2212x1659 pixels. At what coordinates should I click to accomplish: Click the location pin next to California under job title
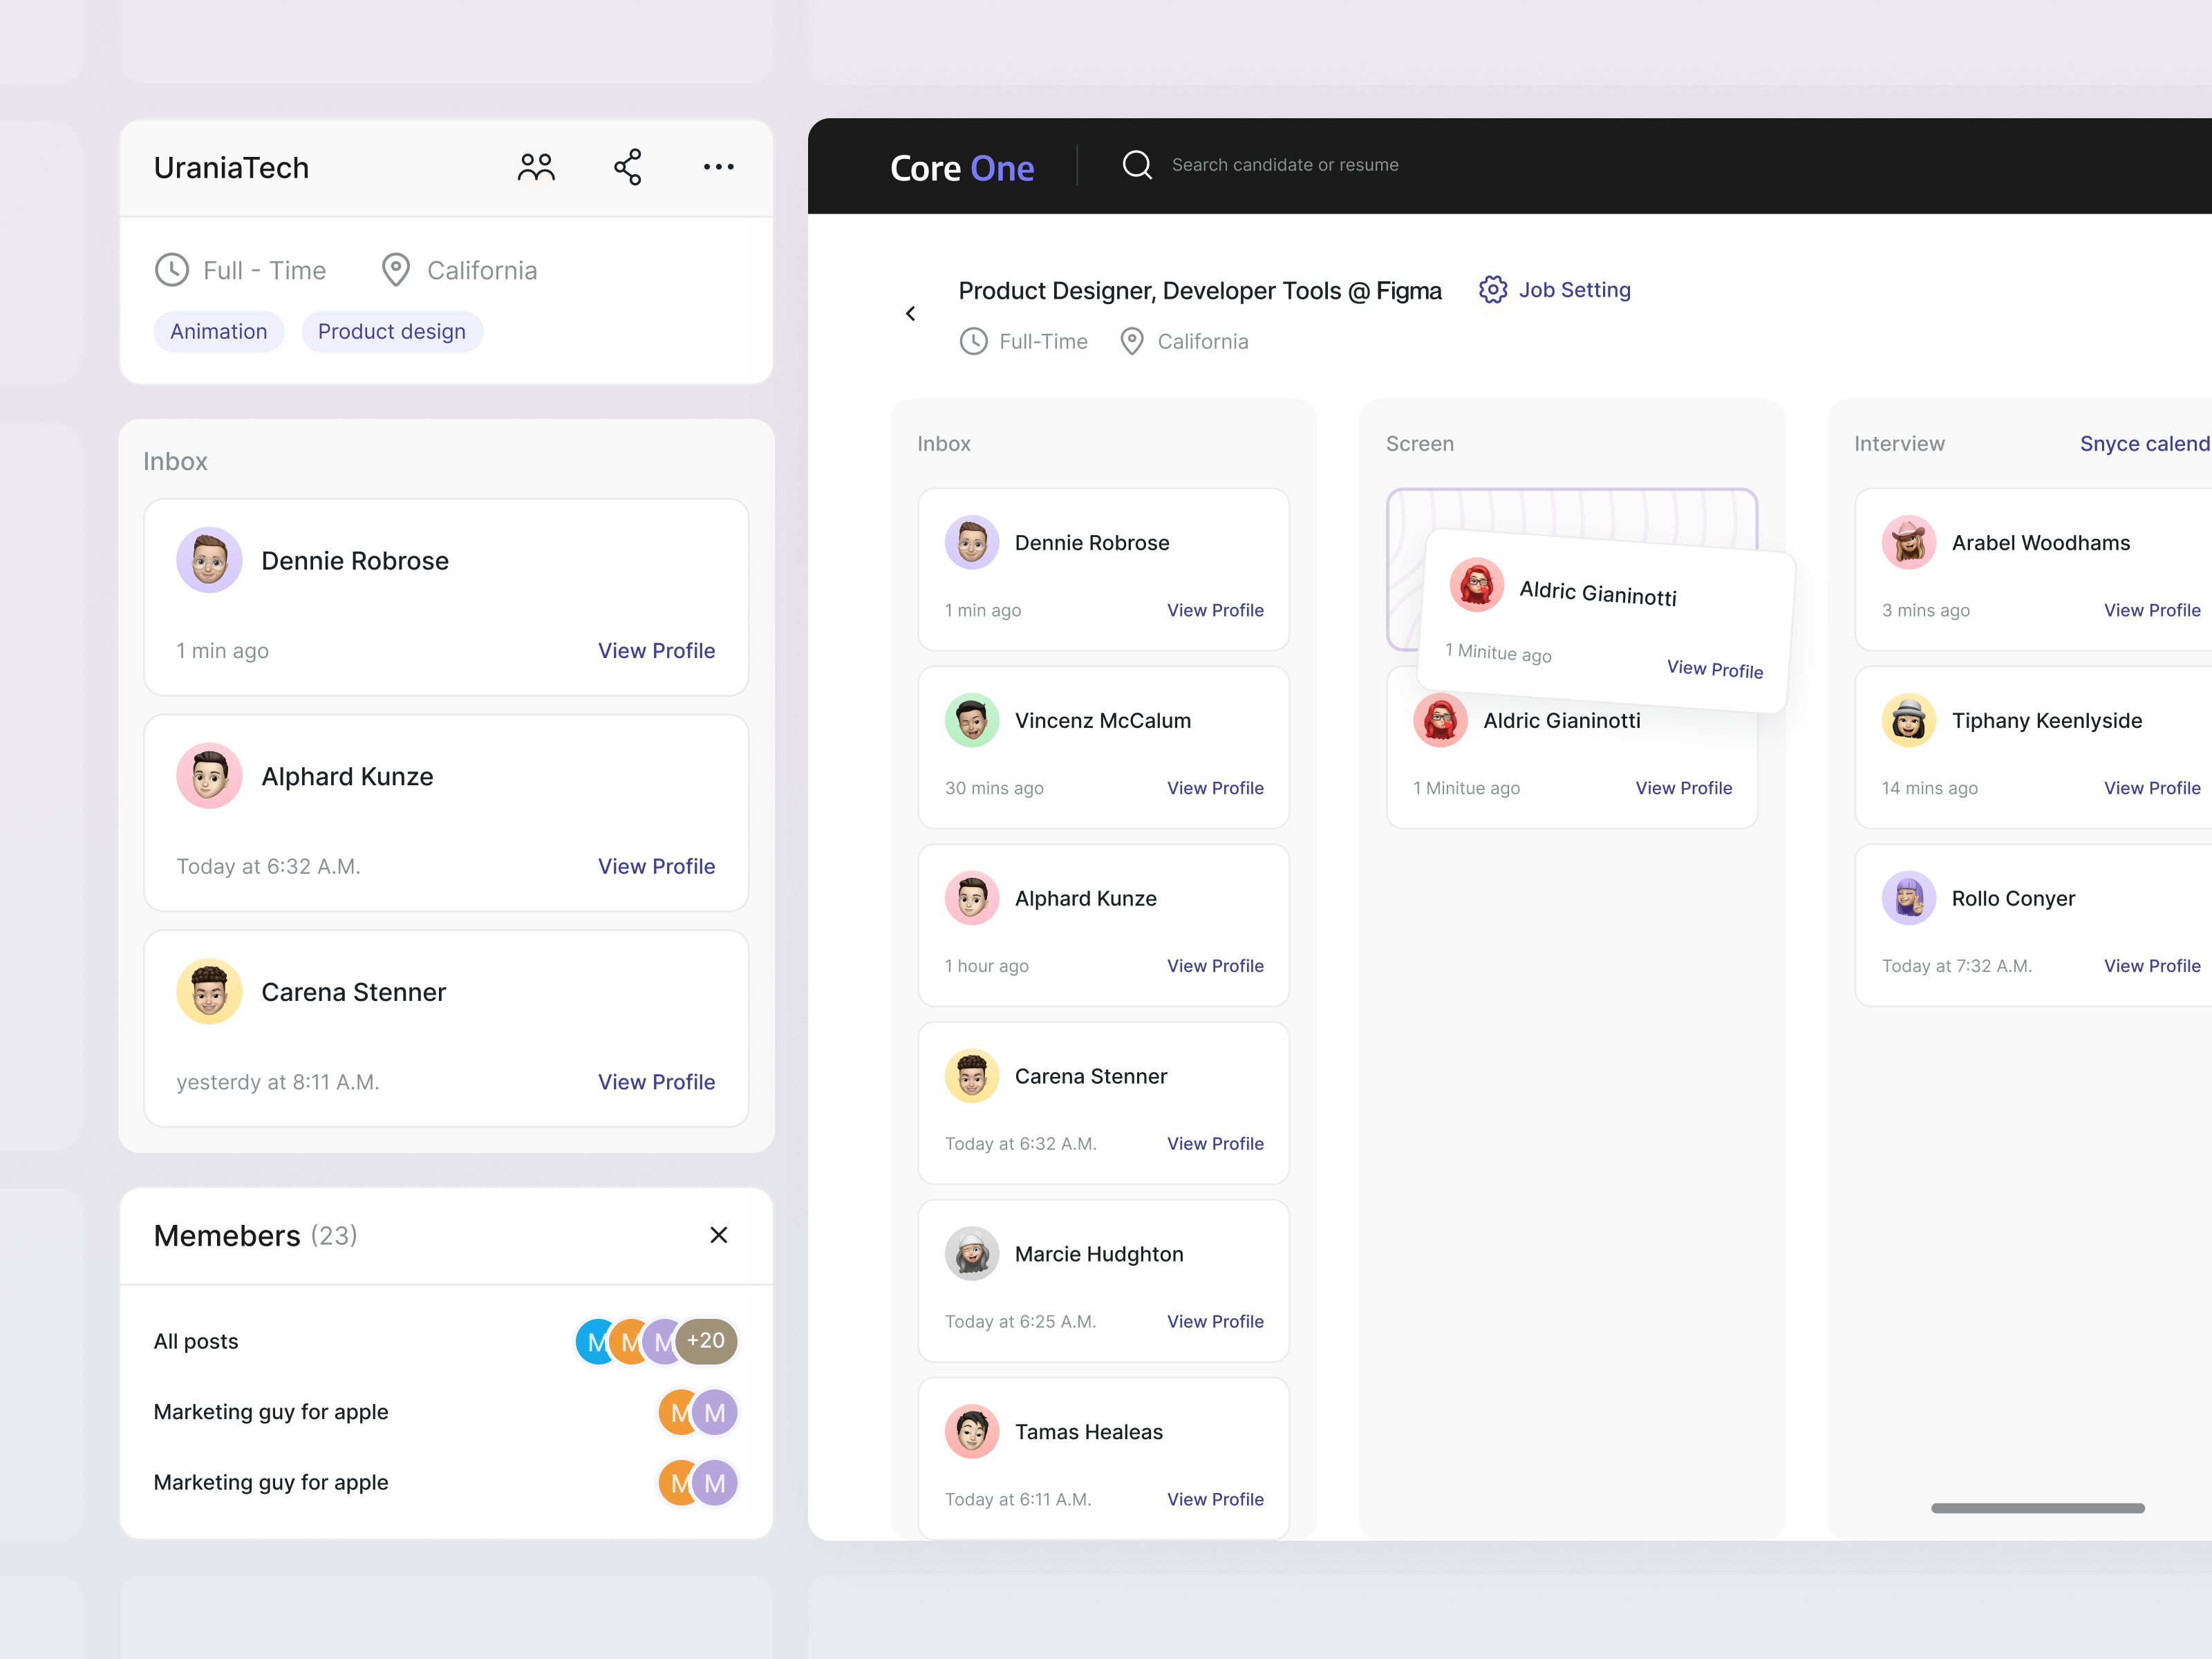click(x=1131, y=341)
